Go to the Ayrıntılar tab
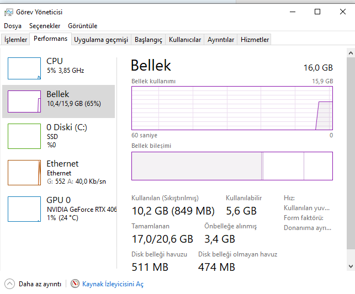The image size is (355, 294). coord(221,40)
